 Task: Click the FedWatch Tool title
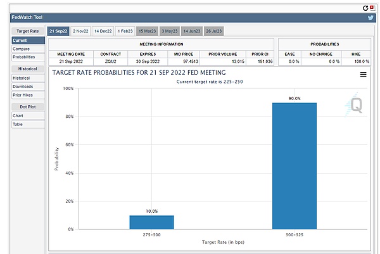[27, 18]
